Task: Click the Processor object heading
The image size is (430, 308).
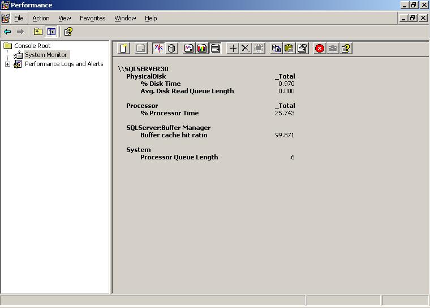Action: [142, 106]
